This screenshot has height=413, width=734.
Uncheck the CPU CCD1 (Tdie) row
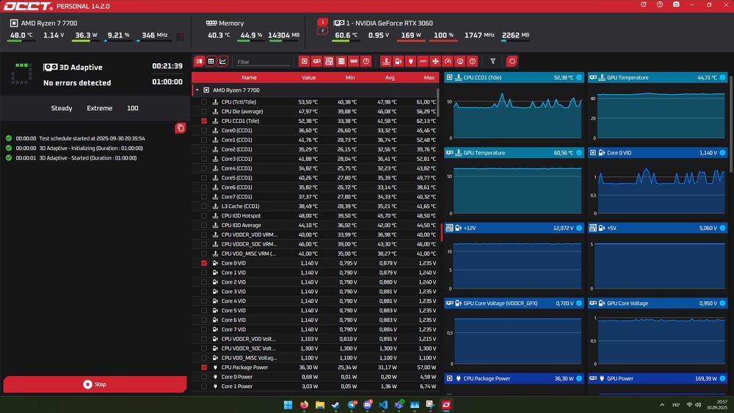point(204,121)
